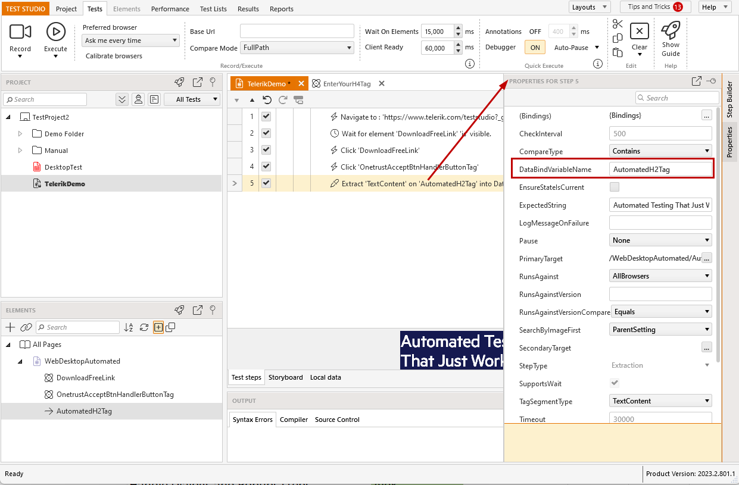
Task: Open the Results ribbon tab
Action: coord(248,9)
